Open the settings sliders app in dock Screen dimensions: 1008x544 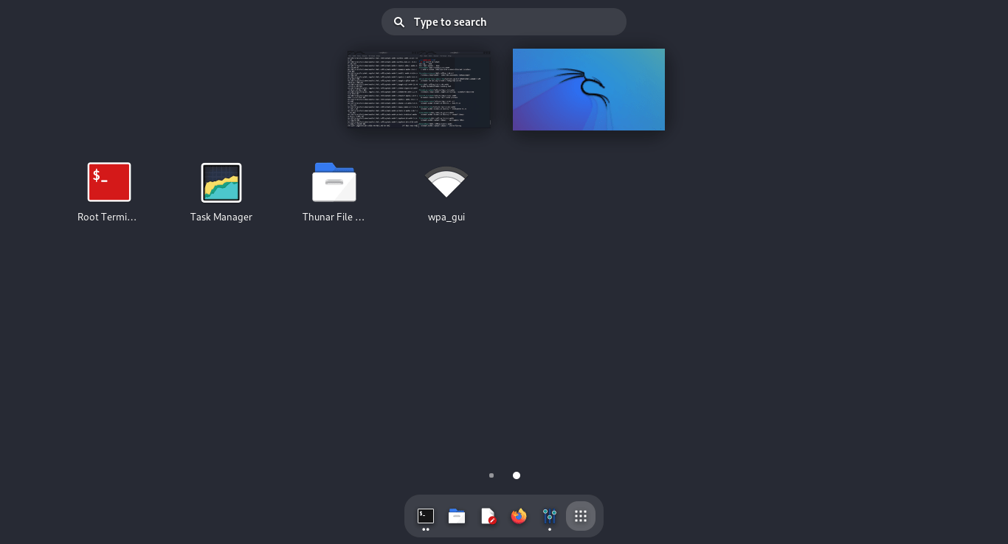click(x=550, y=516)
